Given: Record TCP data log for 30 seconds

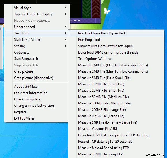Looking at the screenshot, I should (x=116, y=142).
